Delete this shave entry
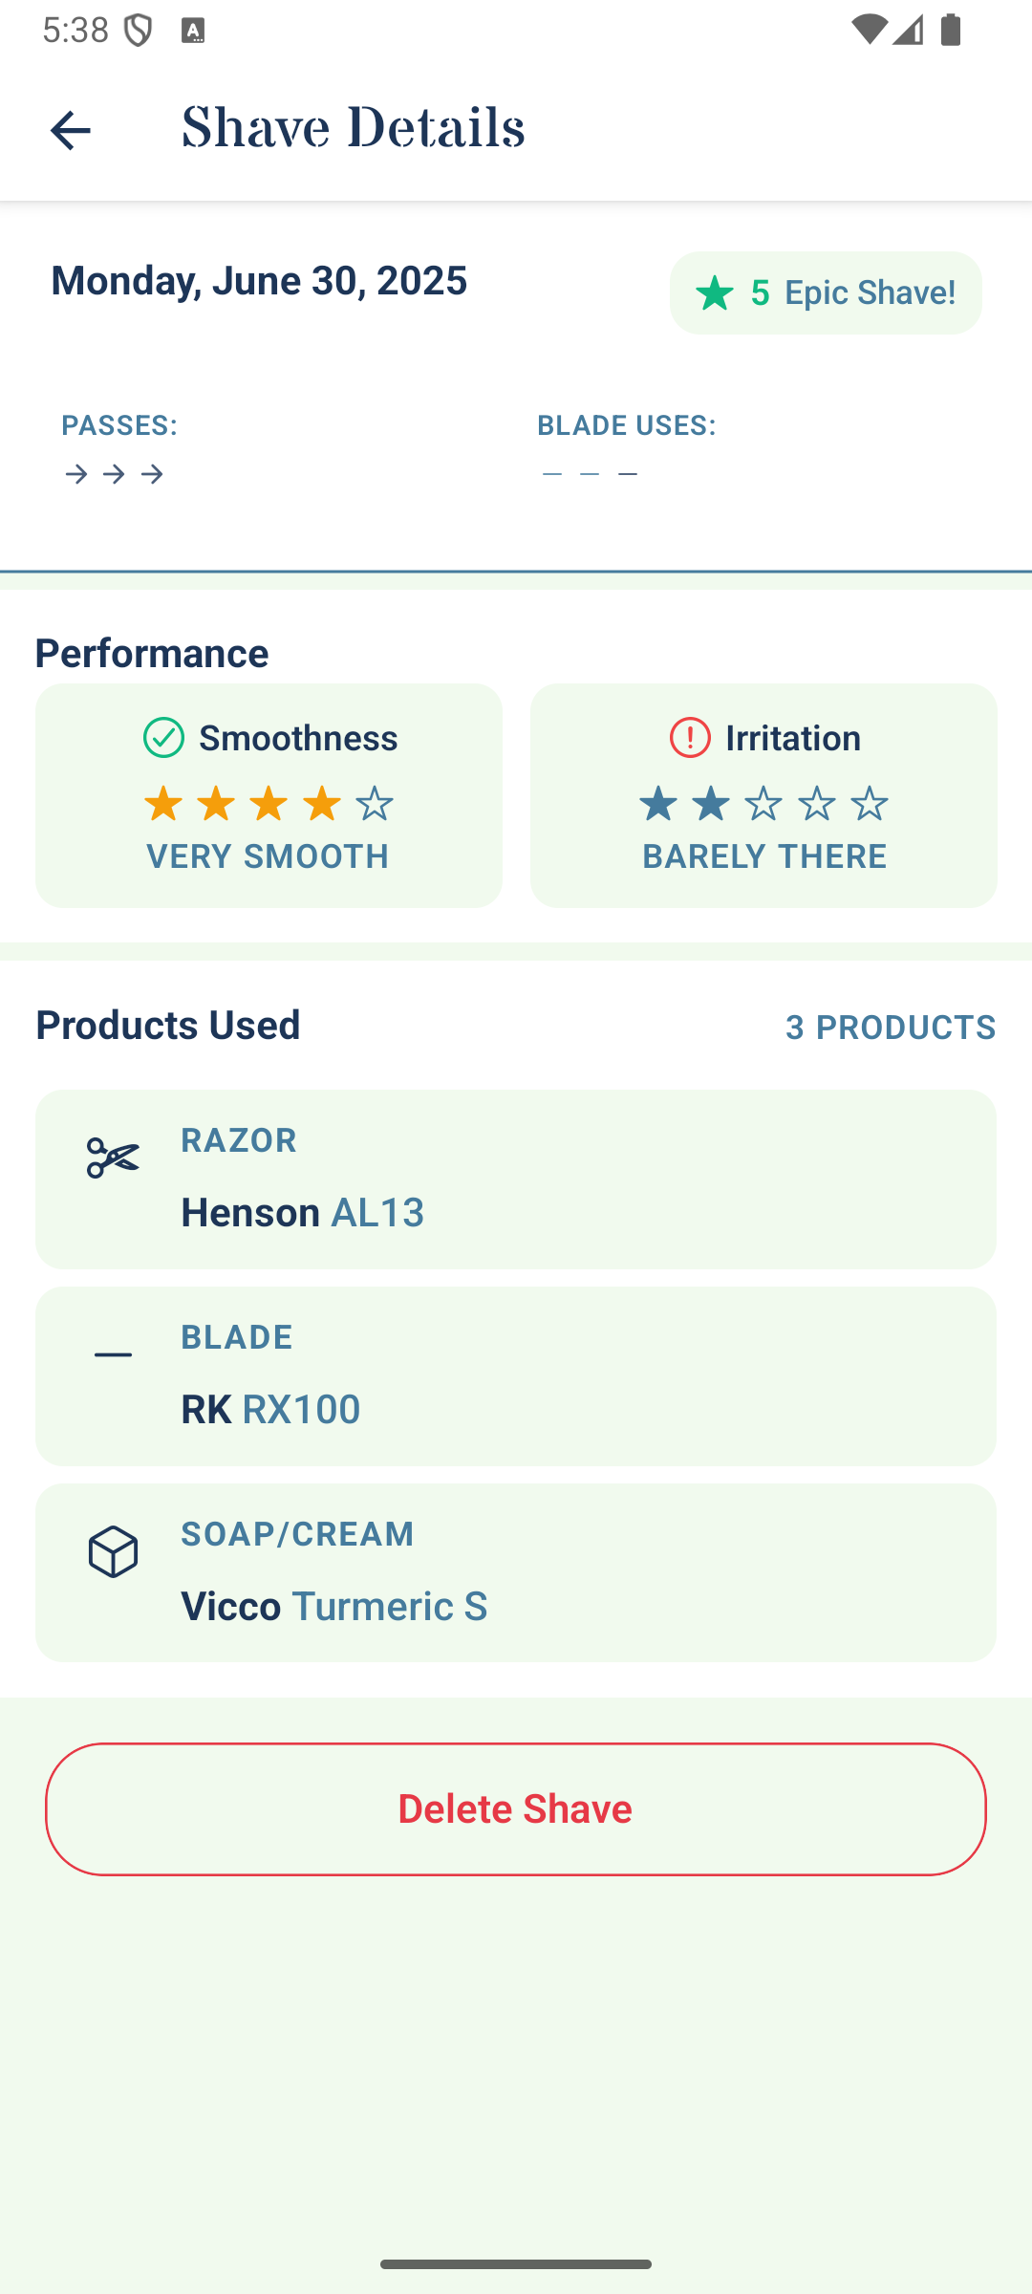The image size is (1032, 2294). coord(516,1809)
